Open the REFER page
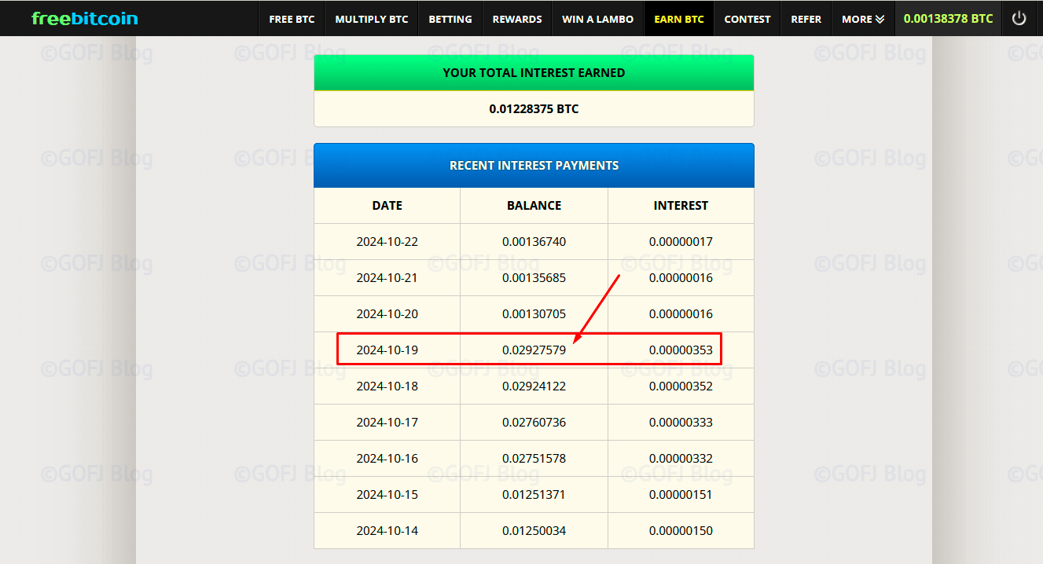1043x564 pixels. [806, 18]
